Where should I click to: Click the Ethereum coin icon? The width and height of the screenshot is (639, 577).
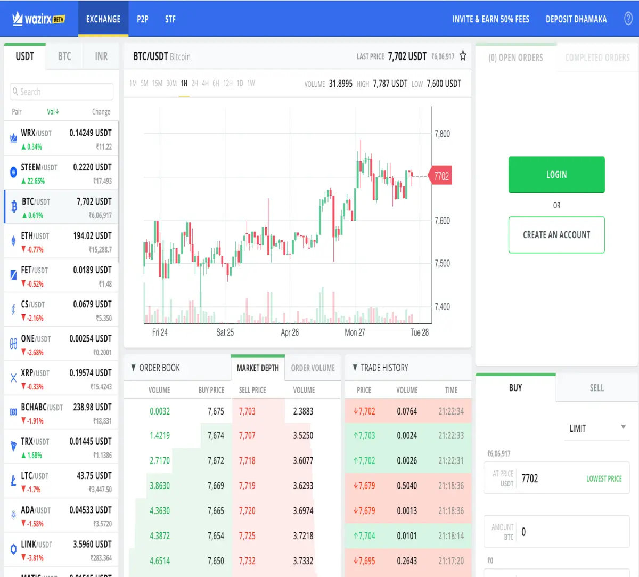(x=13, y=241)
